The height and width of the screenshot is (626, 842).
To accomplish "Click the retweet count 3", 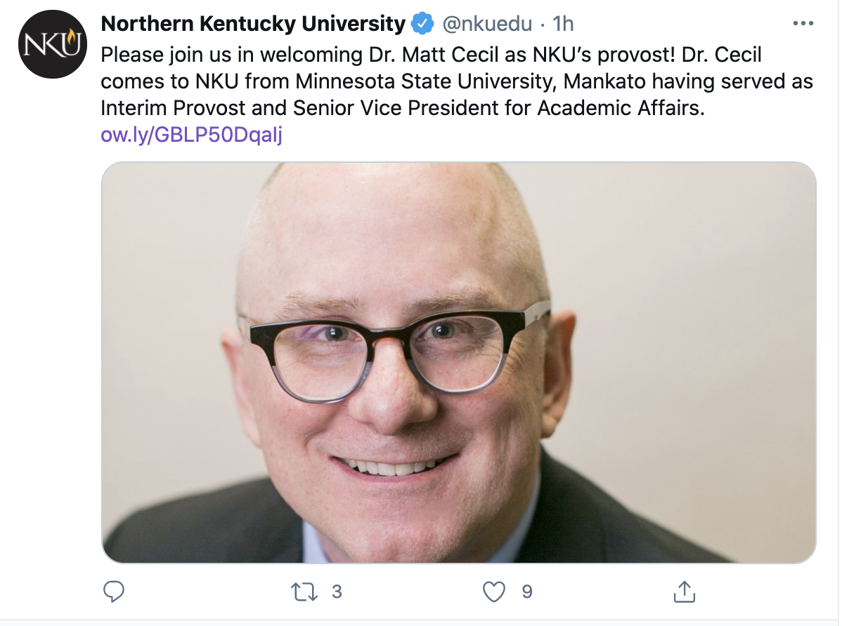I will click(337, 592).
